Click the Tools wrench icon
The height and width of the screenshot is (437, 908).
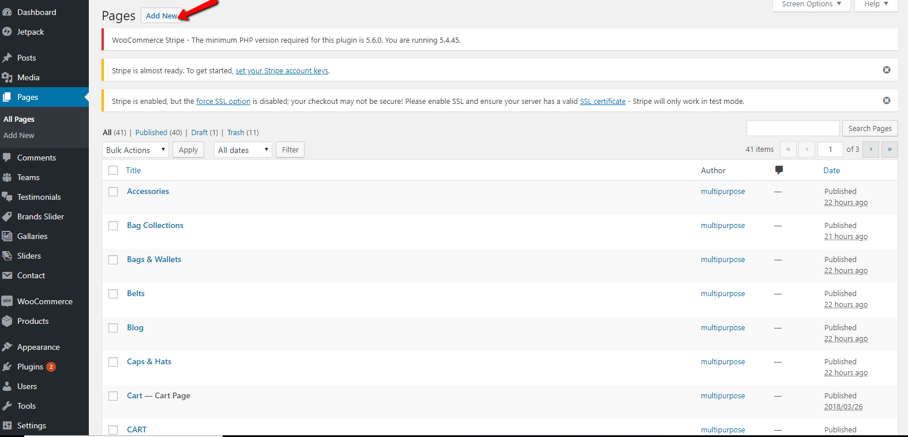pyautogui.click(x=7, y=406)
